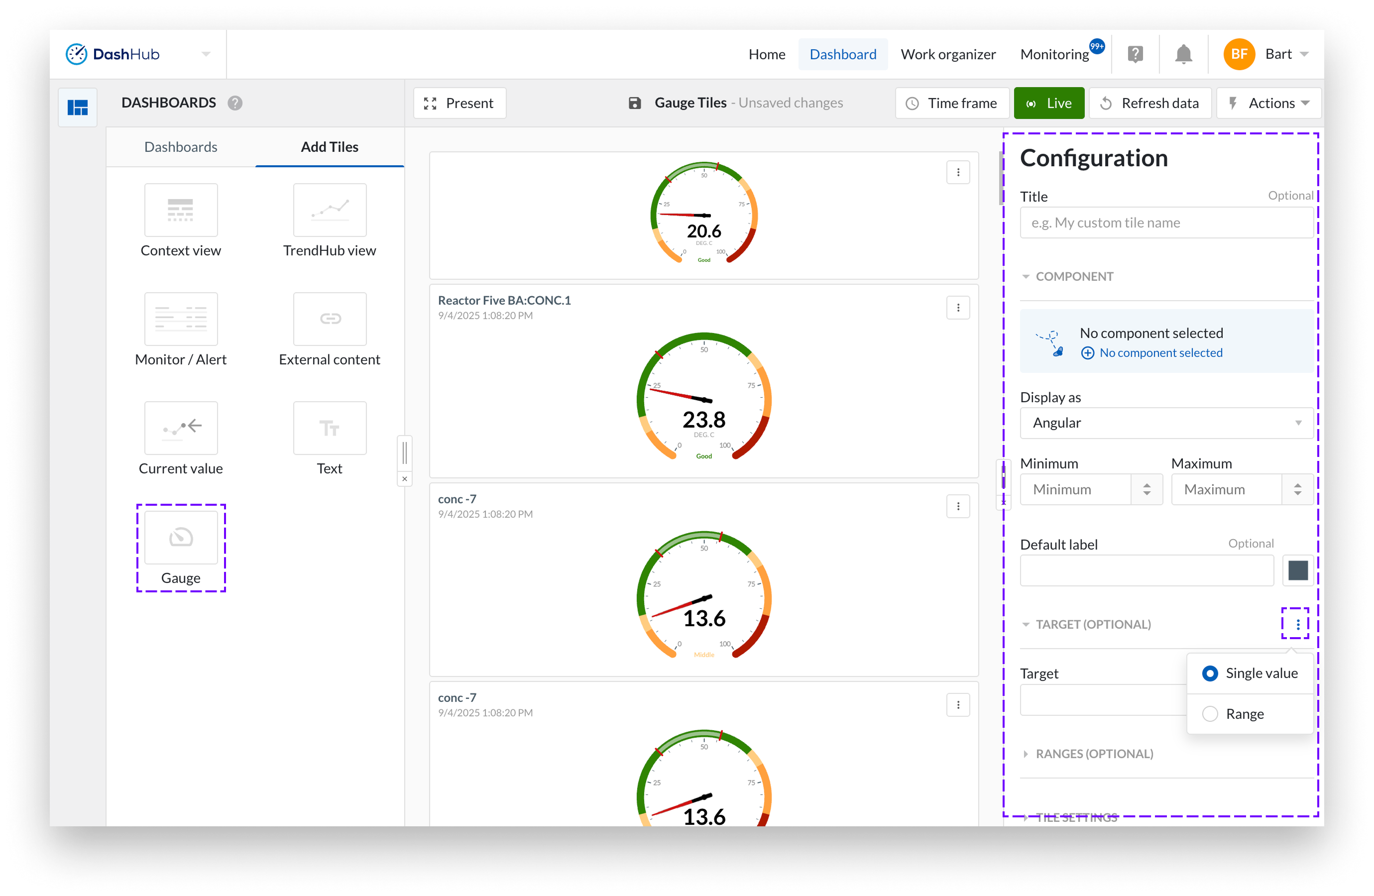The image size is (1374, 896).
Task: Click the save disk icon next to Gauge Tiles
Action: tap(634, 104)
